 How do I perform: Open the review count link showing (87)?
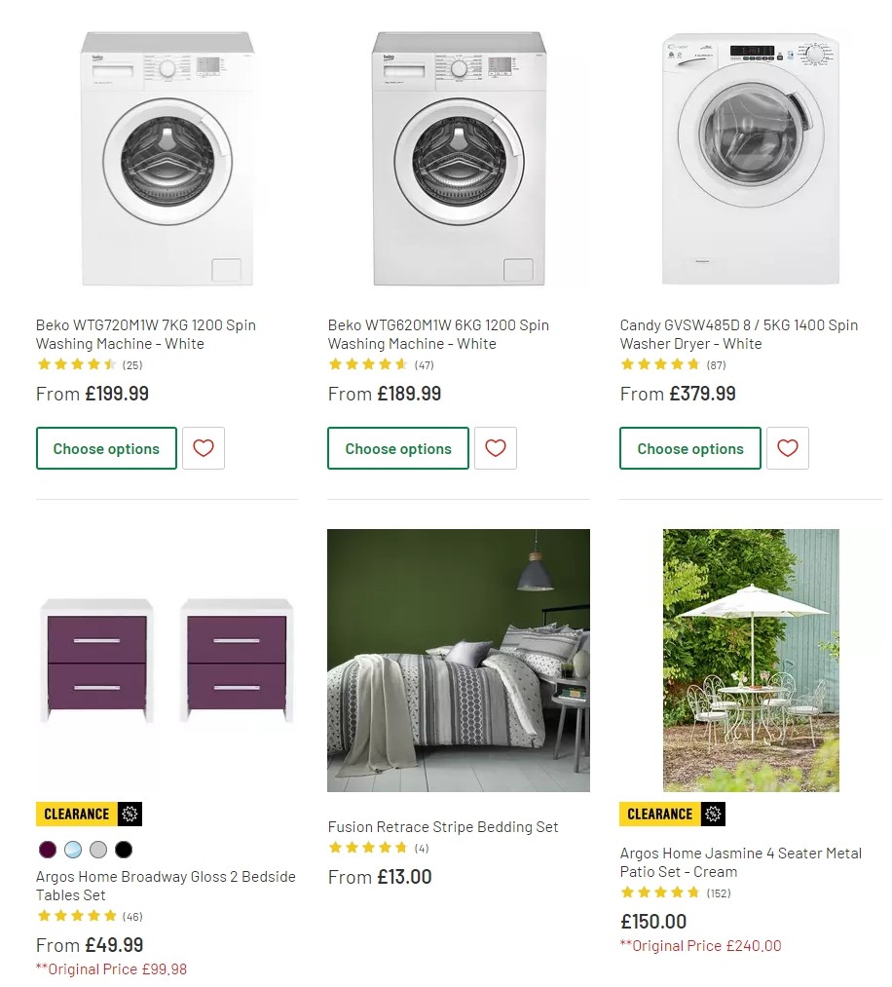click(x=718, y=364)
